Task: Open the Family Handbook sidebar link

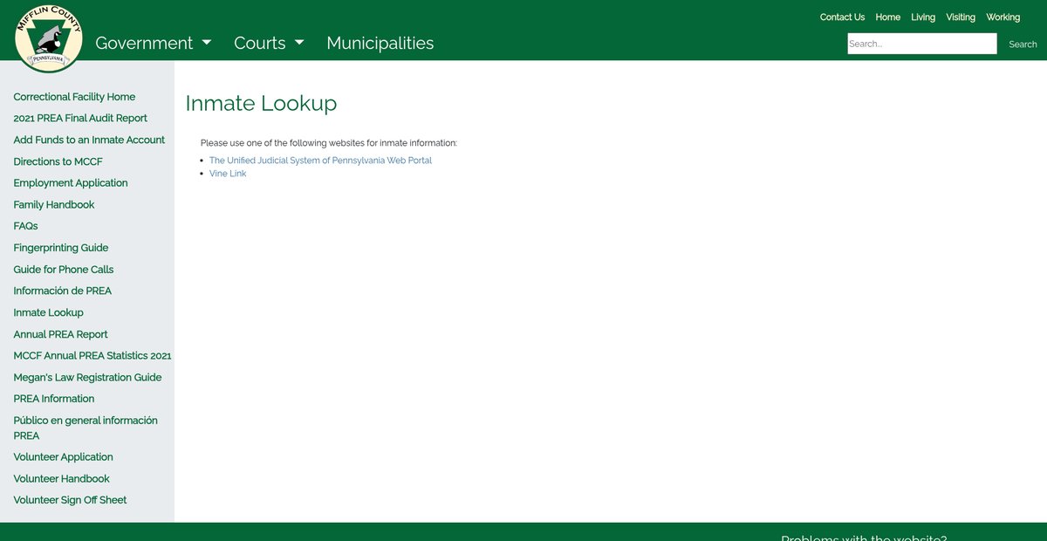Action: [54, 204]
